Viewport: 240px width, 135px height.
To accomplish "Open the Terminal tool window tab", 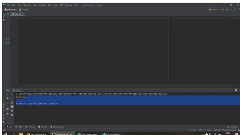I will 42,127.
